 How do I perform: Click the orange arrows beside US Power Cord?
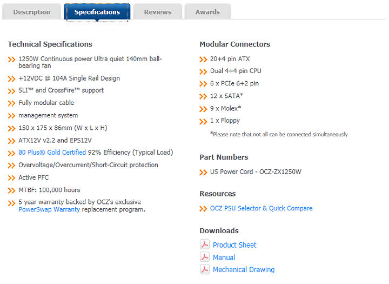[203, 173]
